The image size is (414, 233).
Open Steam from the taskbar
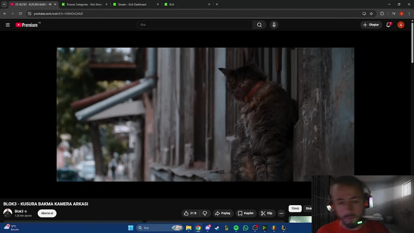tap(217, 228)
